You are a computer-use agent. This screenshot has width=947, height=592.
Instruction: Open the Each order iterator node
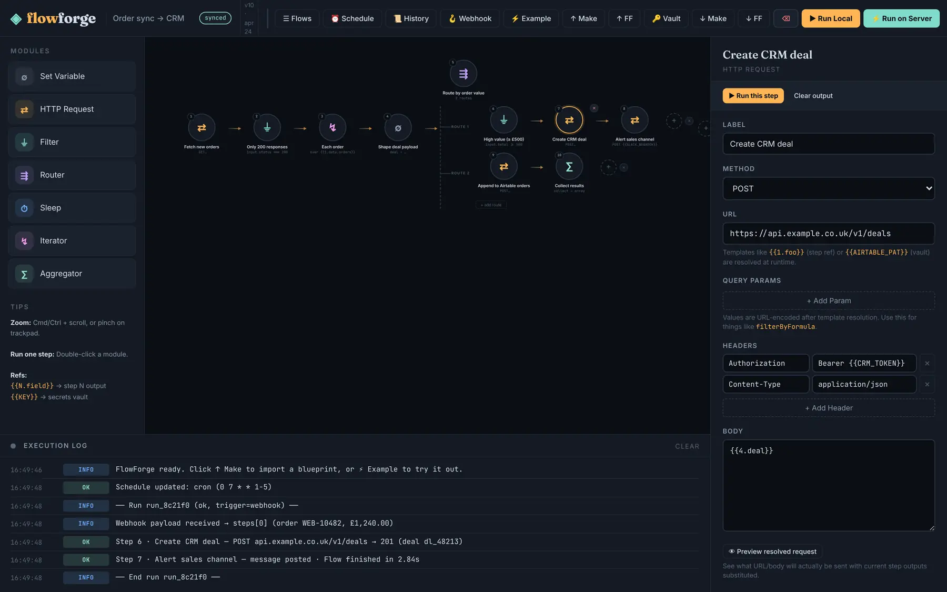point(333,128)
